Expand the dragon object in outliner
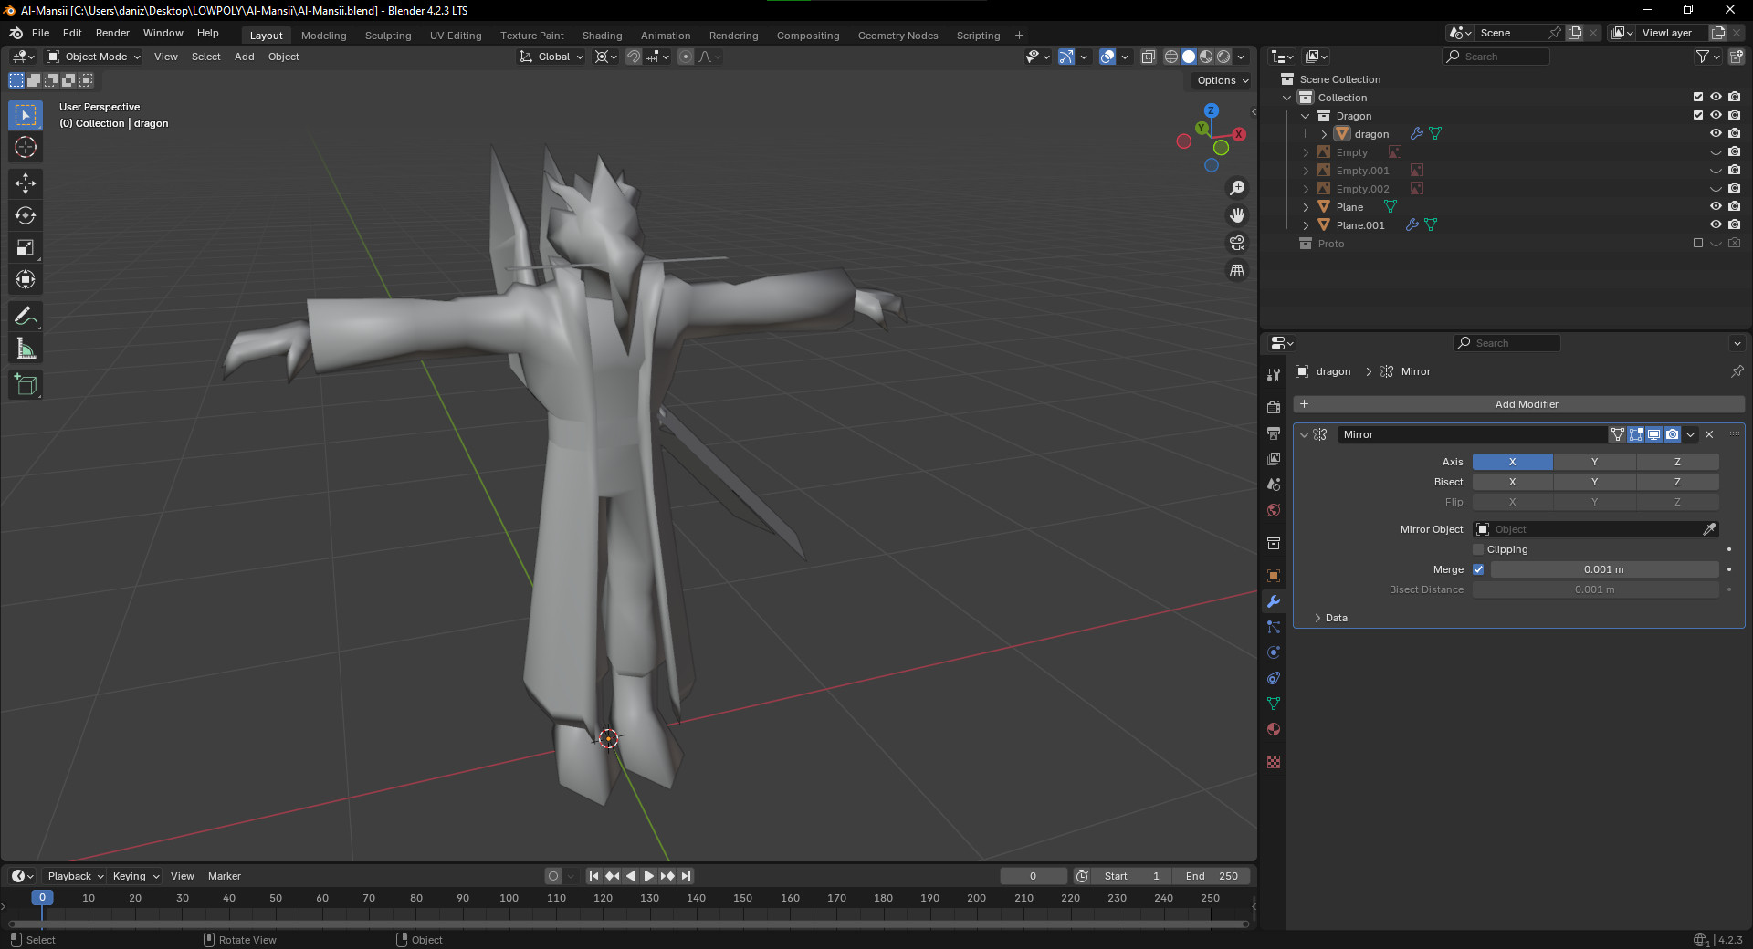 point(1324,134)
